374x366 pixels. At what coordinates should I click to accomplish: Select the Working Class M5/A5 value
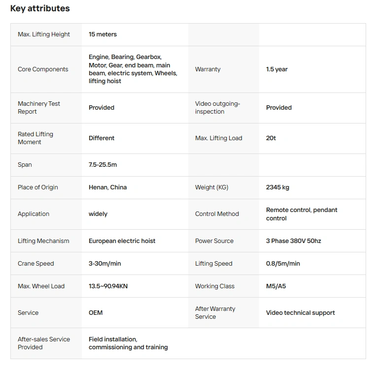point(276,286)
